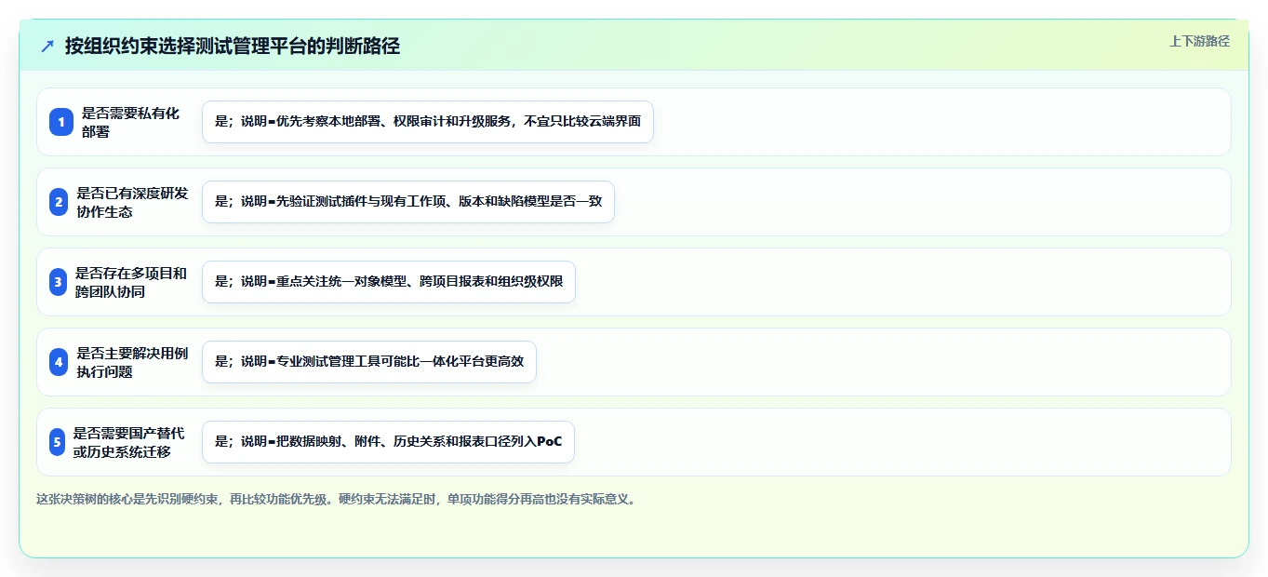Open the 上下游路径 label at top right
Screen dimensions: 1268x577
point(1199,41)
